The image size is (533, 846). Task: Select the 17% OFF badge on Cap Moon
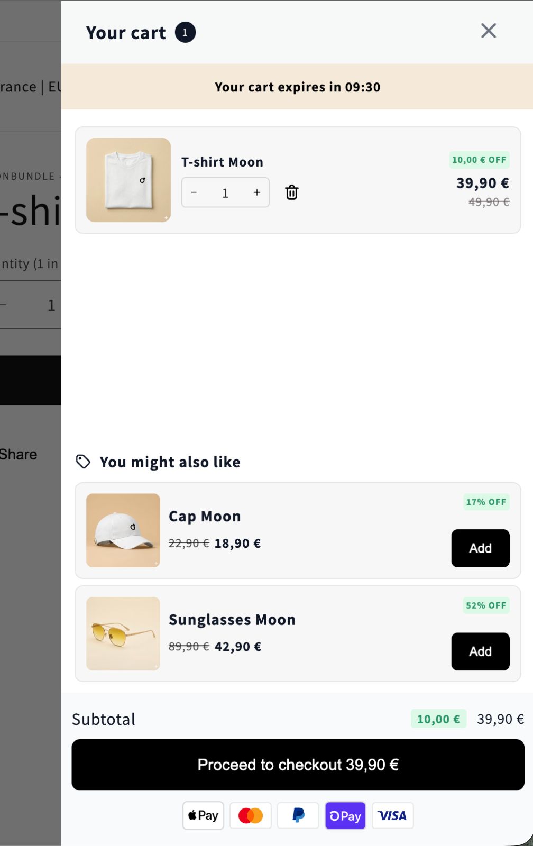[485, 502]
